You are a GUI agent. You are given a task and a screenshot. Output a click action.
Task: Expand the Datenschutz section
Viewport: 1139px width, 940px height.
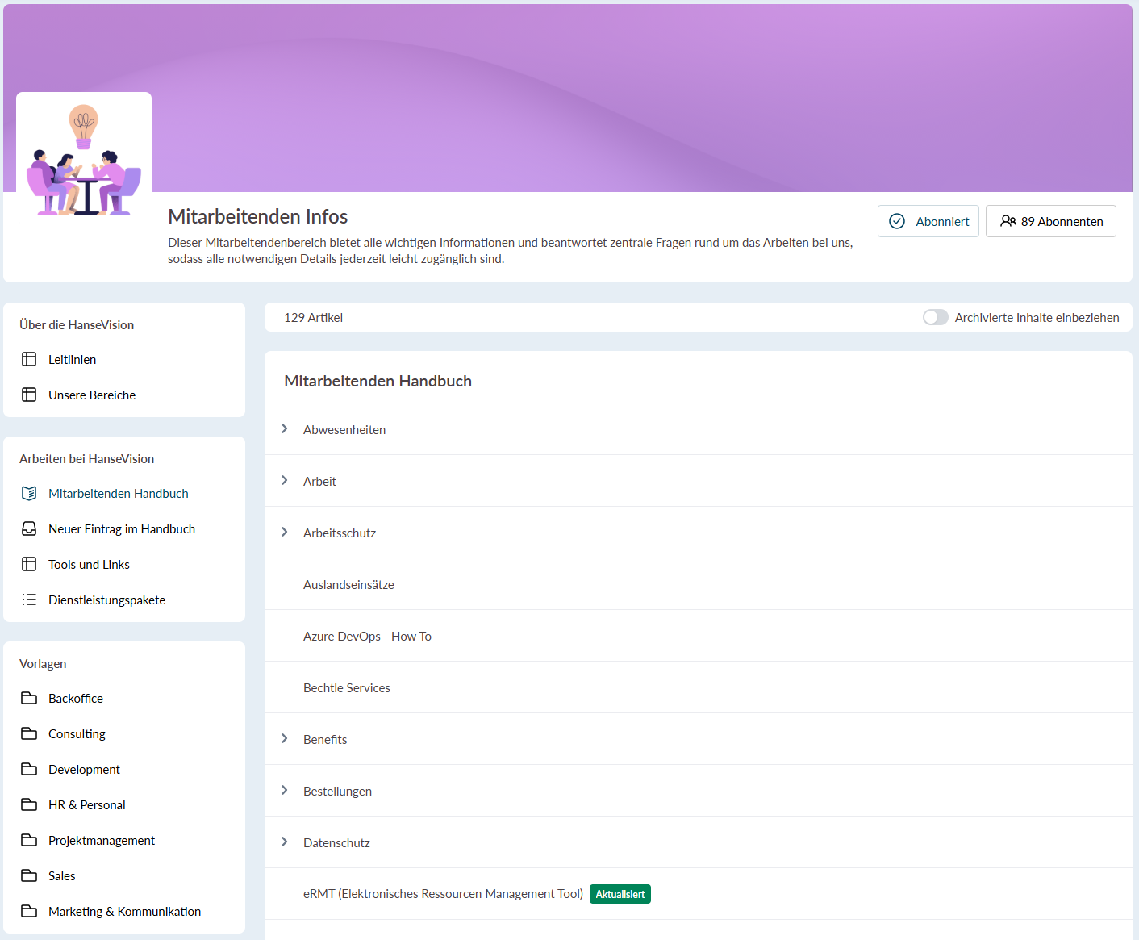[285, 842]
